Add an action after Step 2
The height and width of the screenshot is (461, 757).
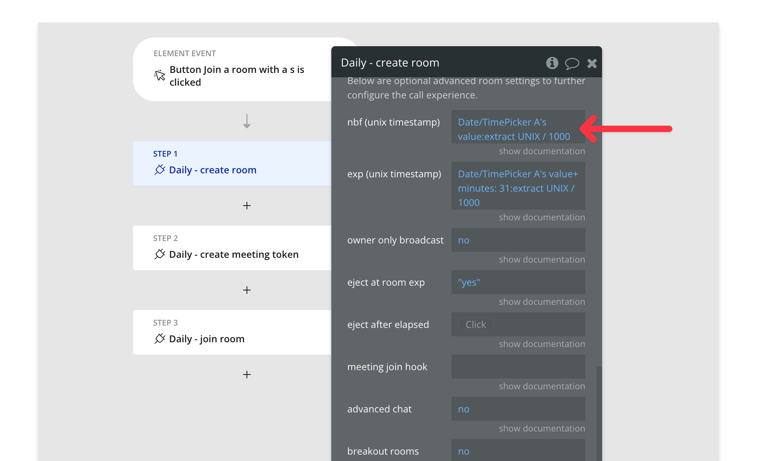(247, 290)
